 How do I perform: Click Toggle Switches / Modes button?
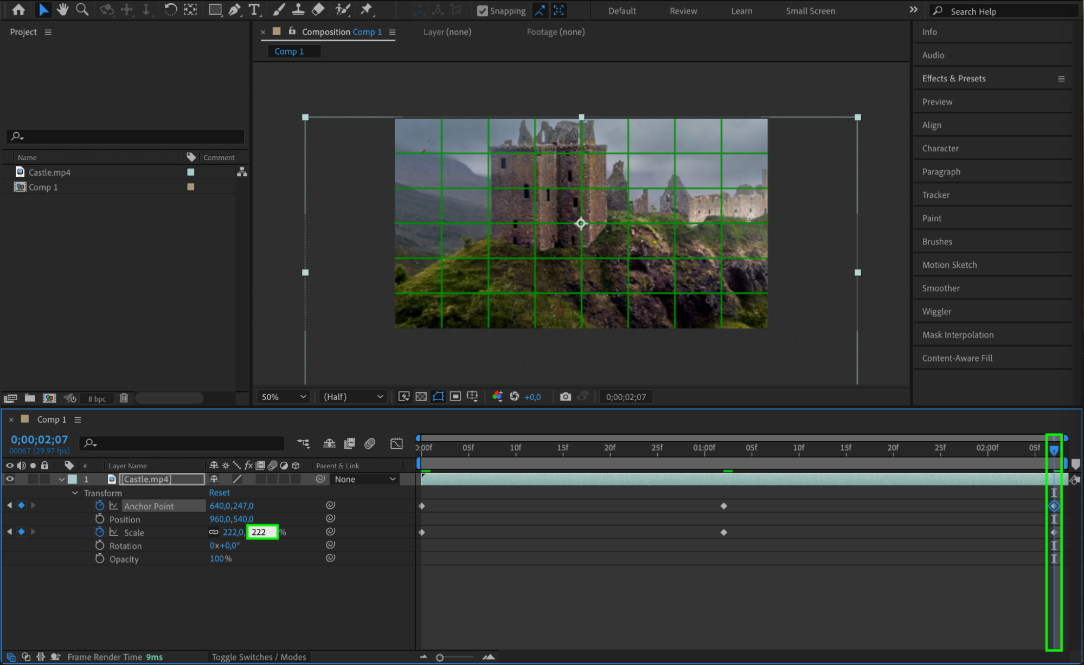[x=259, y=657]
